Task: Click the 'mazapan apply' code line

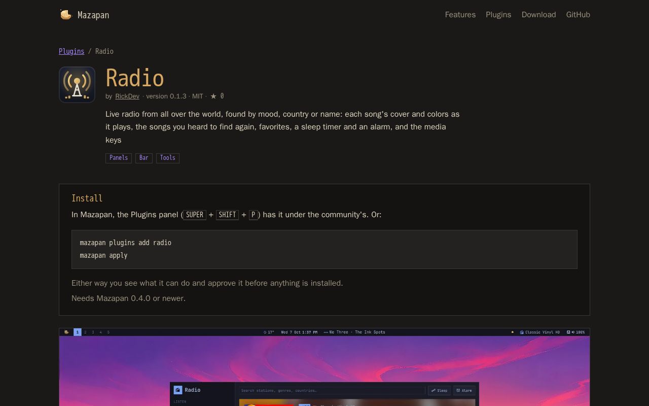Action: tap(103, 255)
